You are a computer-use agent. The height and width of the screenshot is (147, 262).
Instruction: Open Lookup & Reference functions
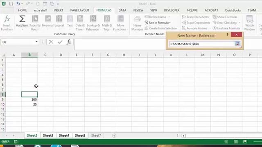tap(93, 23)
